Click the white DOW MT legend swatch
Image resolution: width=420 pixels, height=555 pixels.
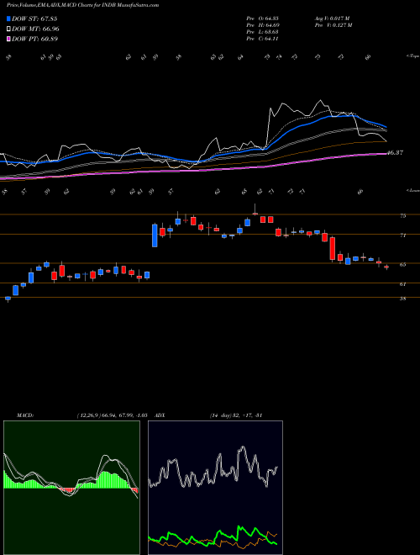8,29
